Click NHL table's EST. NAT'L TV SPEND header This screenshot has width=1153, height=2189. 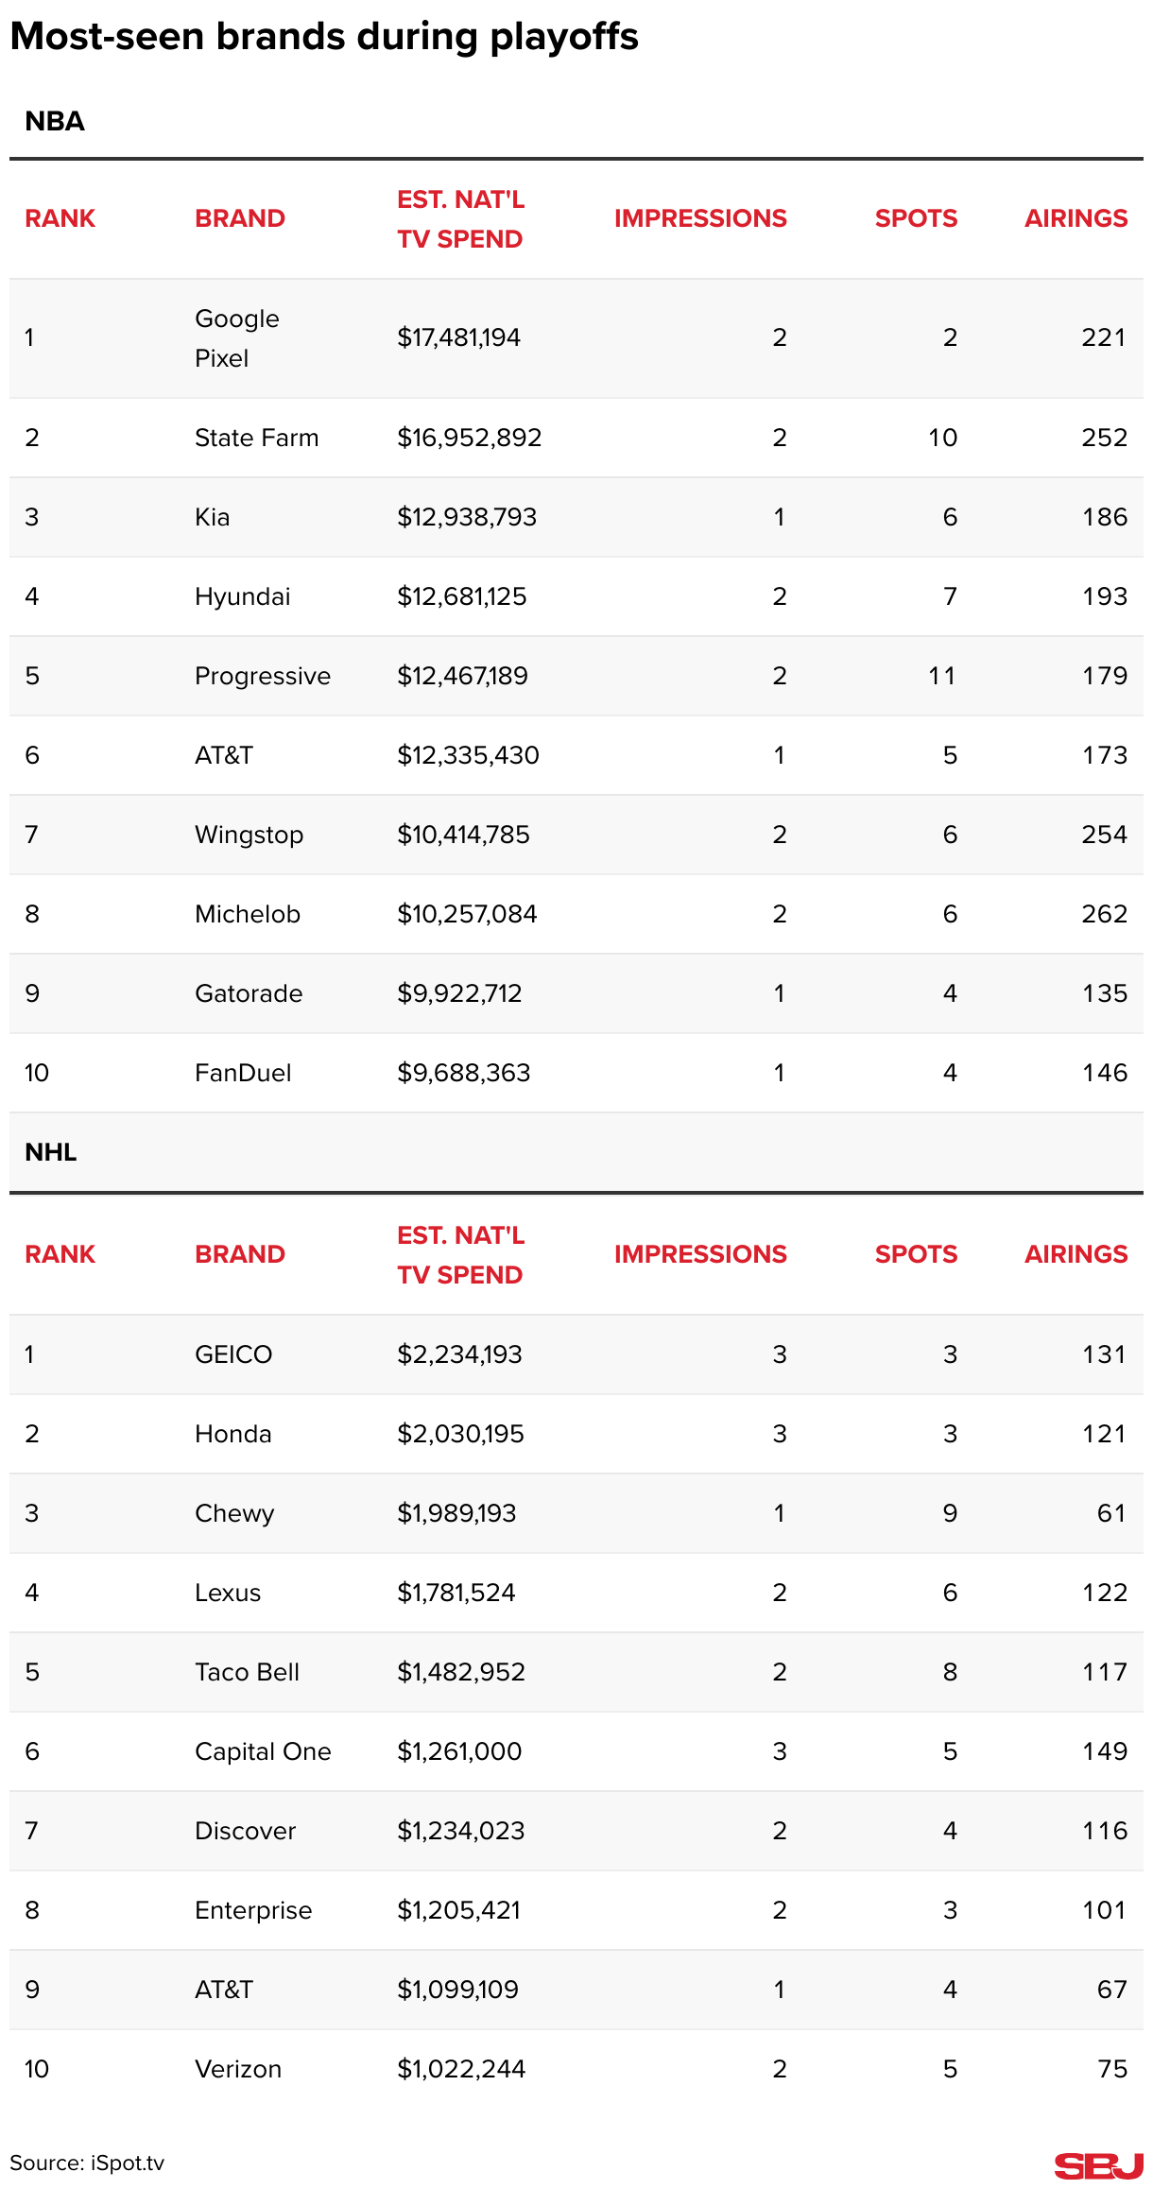(460, 1255)
